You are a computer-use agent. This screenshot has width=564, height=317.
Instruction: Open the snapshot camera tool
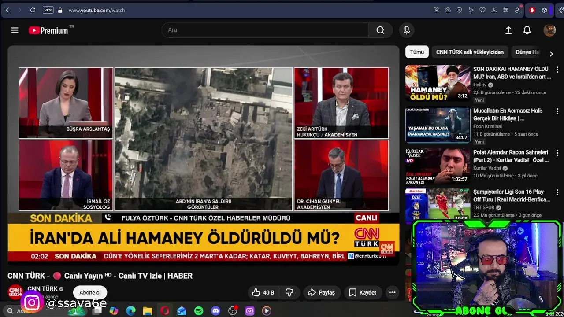pyautogui.click(x=448, y=10)
